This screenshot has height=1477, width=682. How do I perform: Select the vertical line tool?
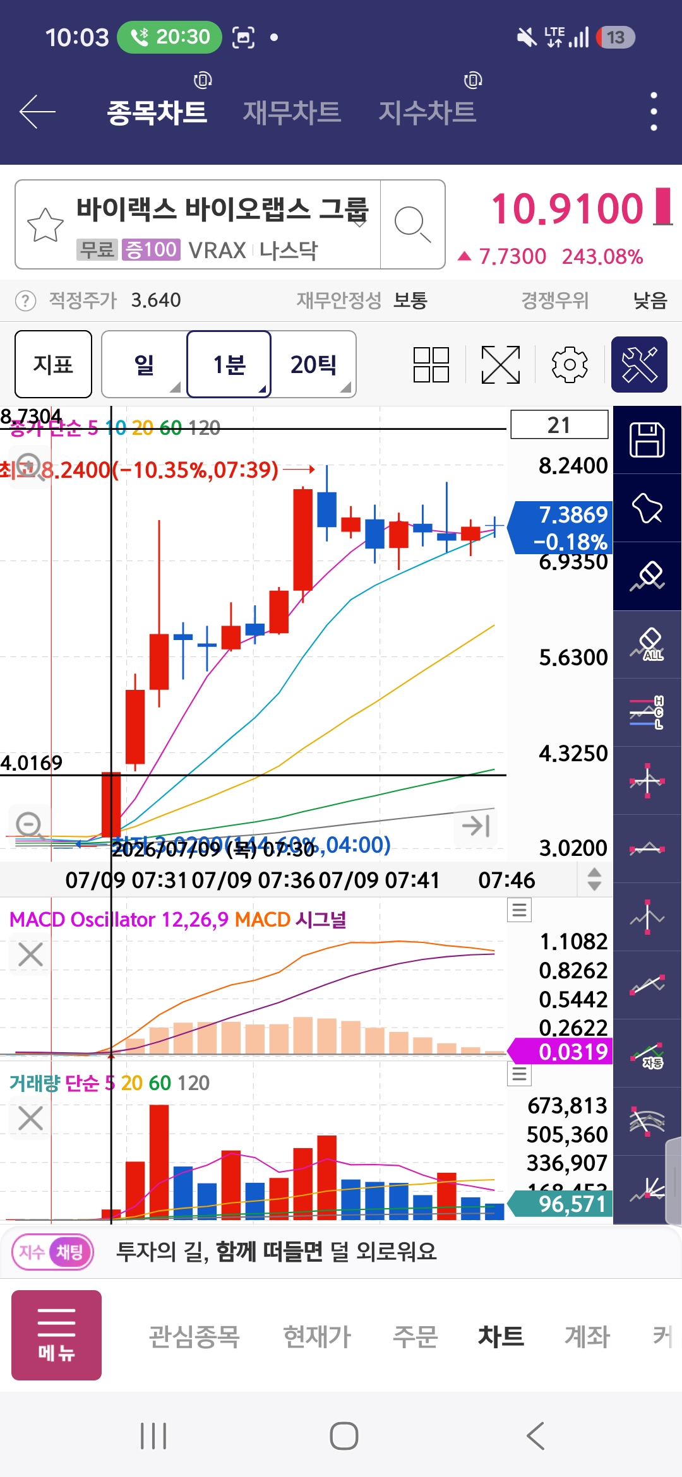pos(647,917)
